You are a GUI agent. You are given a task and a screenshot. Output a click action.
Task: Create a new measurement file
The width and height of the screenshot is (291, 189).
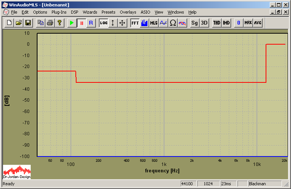tap(9, 23)
